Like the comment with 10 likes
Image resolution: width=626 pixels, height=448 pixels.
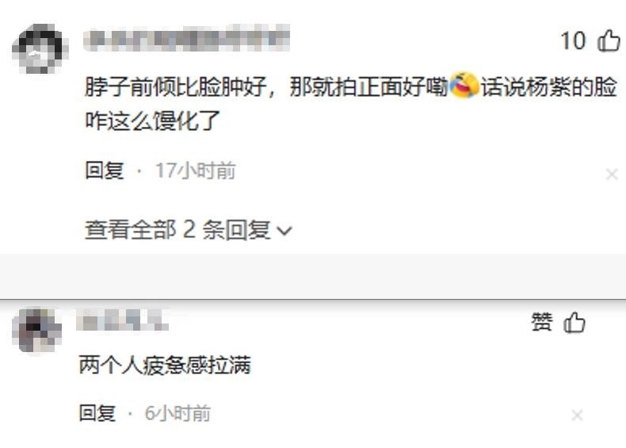tap(609, 40)
